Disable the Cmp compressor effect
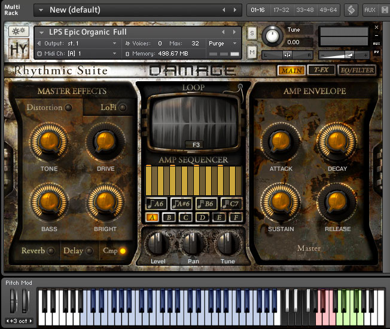Screen dimensions: 390x329 coord(123,251)
